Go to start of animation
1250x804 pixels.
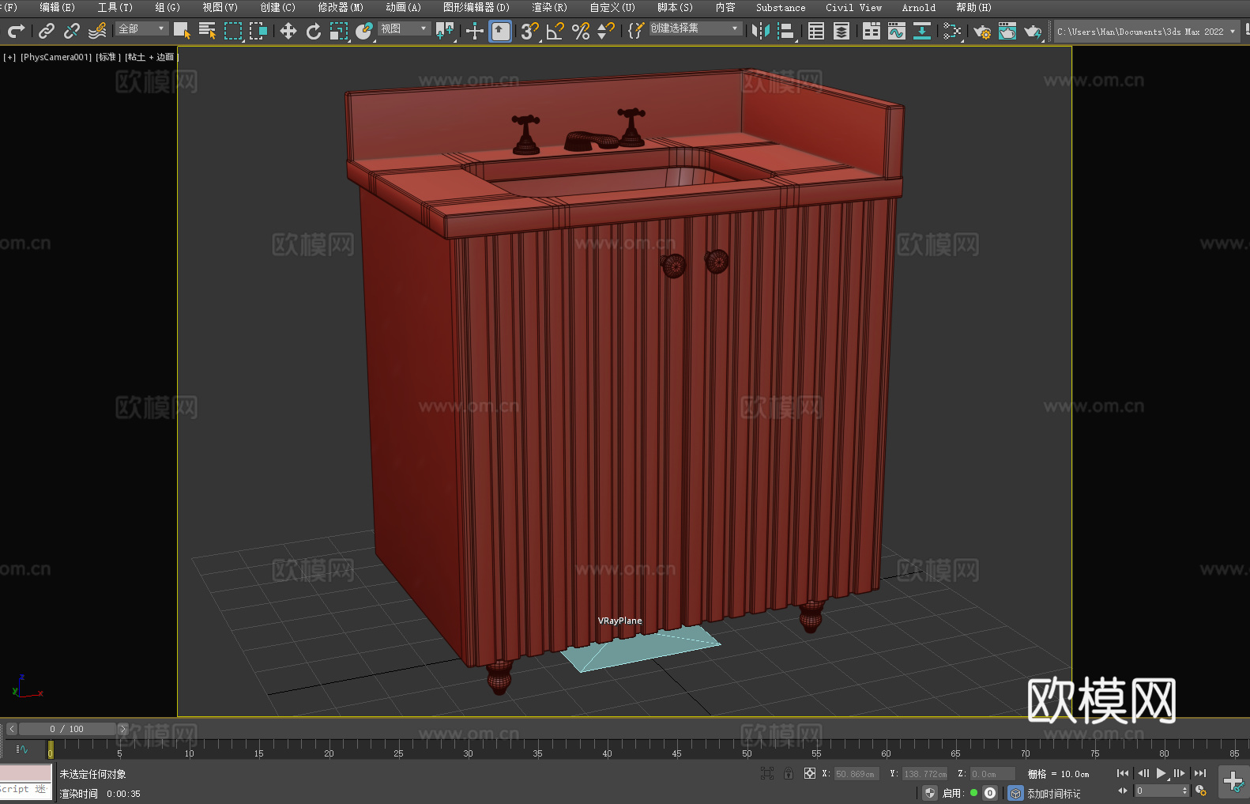(1123, 773)
